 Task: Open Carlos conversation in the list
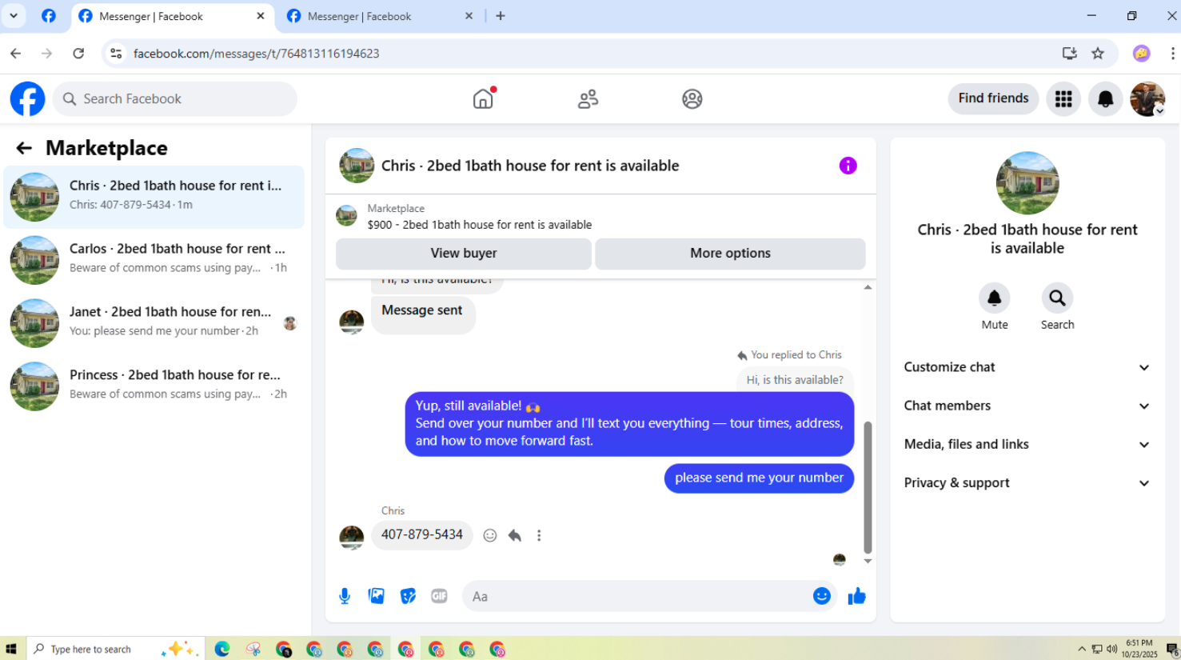point(154,260)
